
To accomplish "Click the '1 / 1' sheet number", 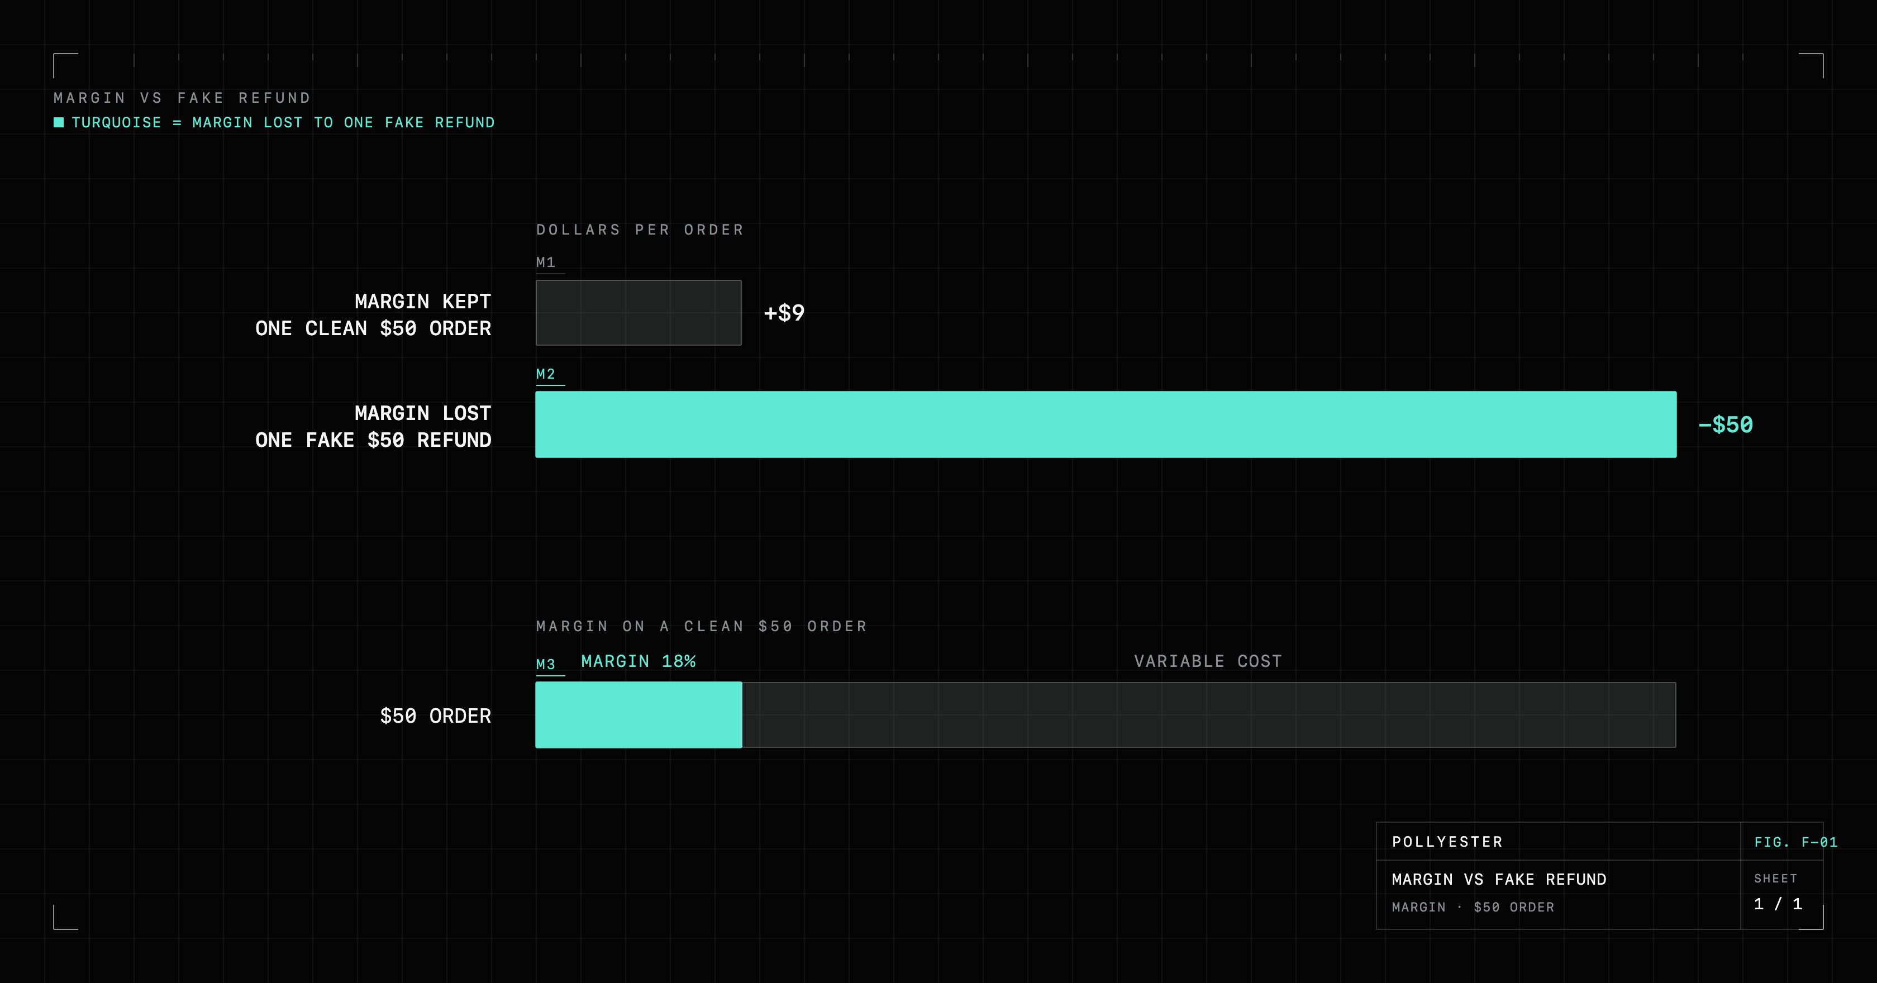I will 1778,904.
